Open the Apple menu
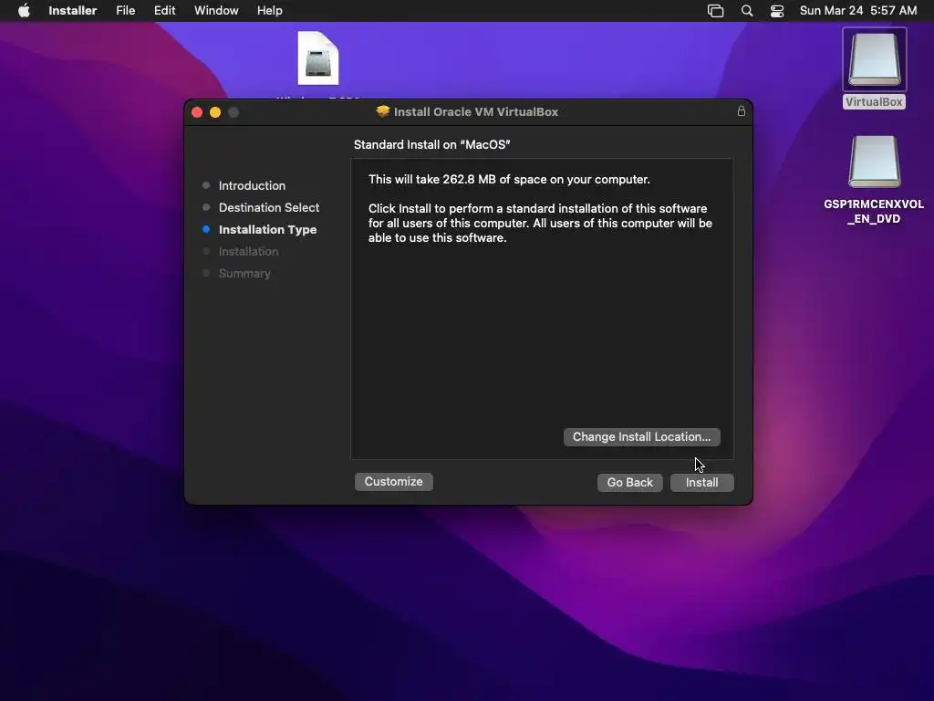Screen dimensions: 934x701 click(x=24, y=11)
